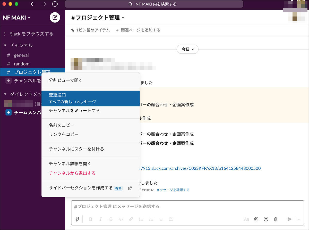Viewport: 309px width, 230px height.
Task: Click the message input for #プロジェクト管理
Action: (x=187, y=207)
